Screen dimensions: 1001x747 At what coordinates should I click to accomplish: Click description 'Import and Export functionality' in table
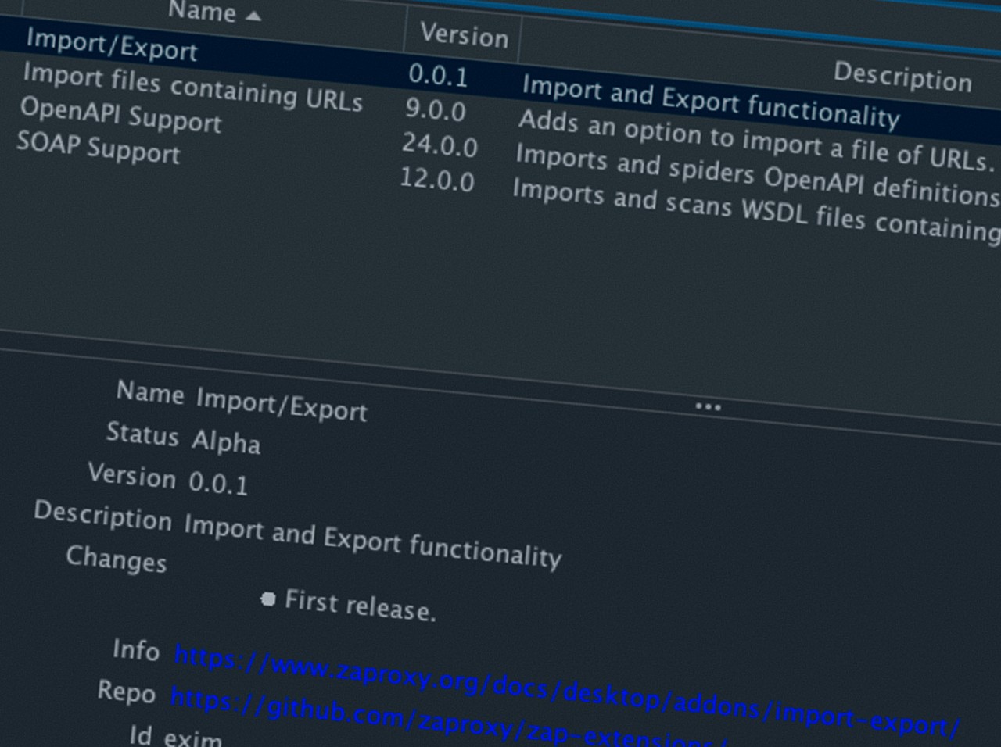[711, 101]
